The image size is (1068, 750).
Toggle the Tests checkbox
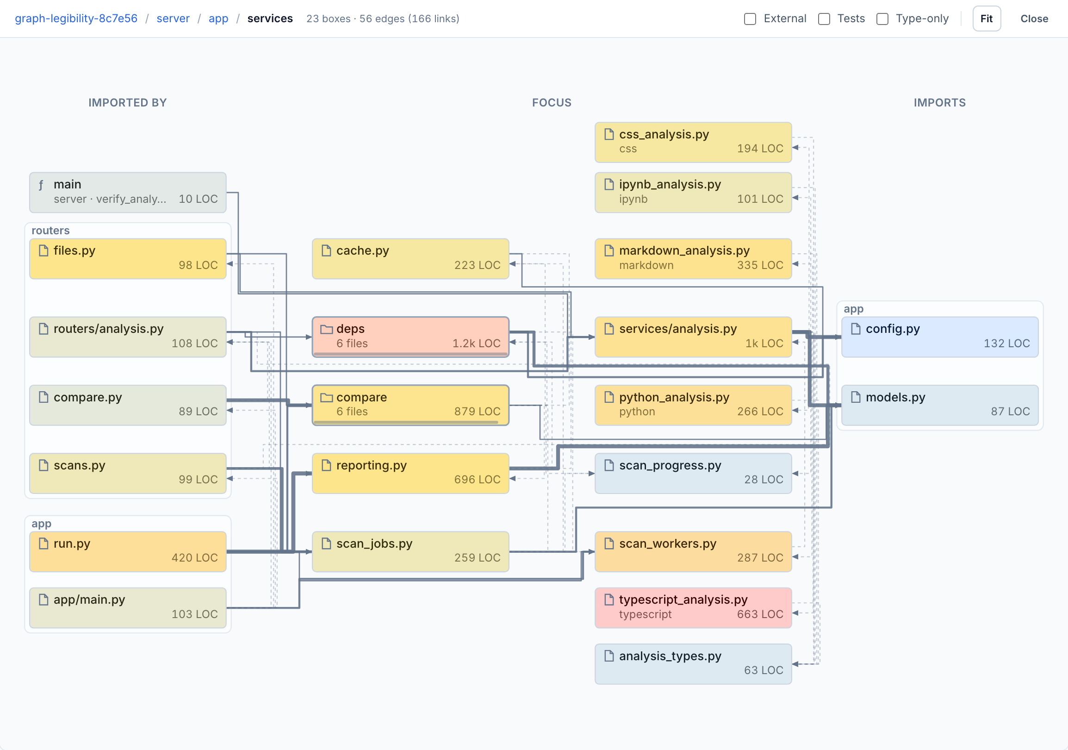click(824, 19)
